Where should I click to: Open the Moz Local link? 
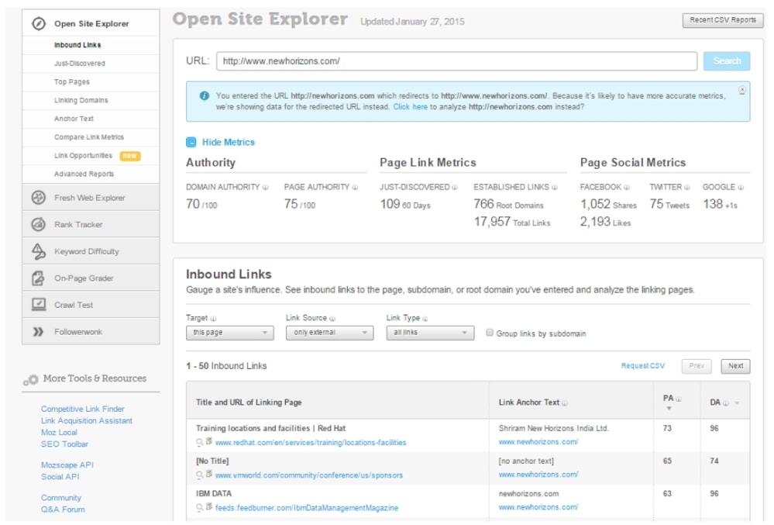tap(59, 432)
